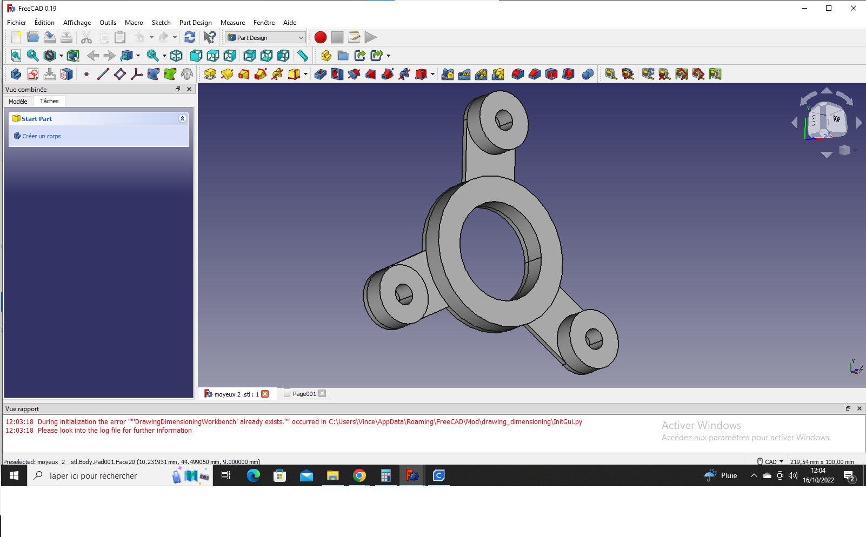Switch to the Modèle tab
This screenshot has width=866, height=537.
tap(18, 102)
